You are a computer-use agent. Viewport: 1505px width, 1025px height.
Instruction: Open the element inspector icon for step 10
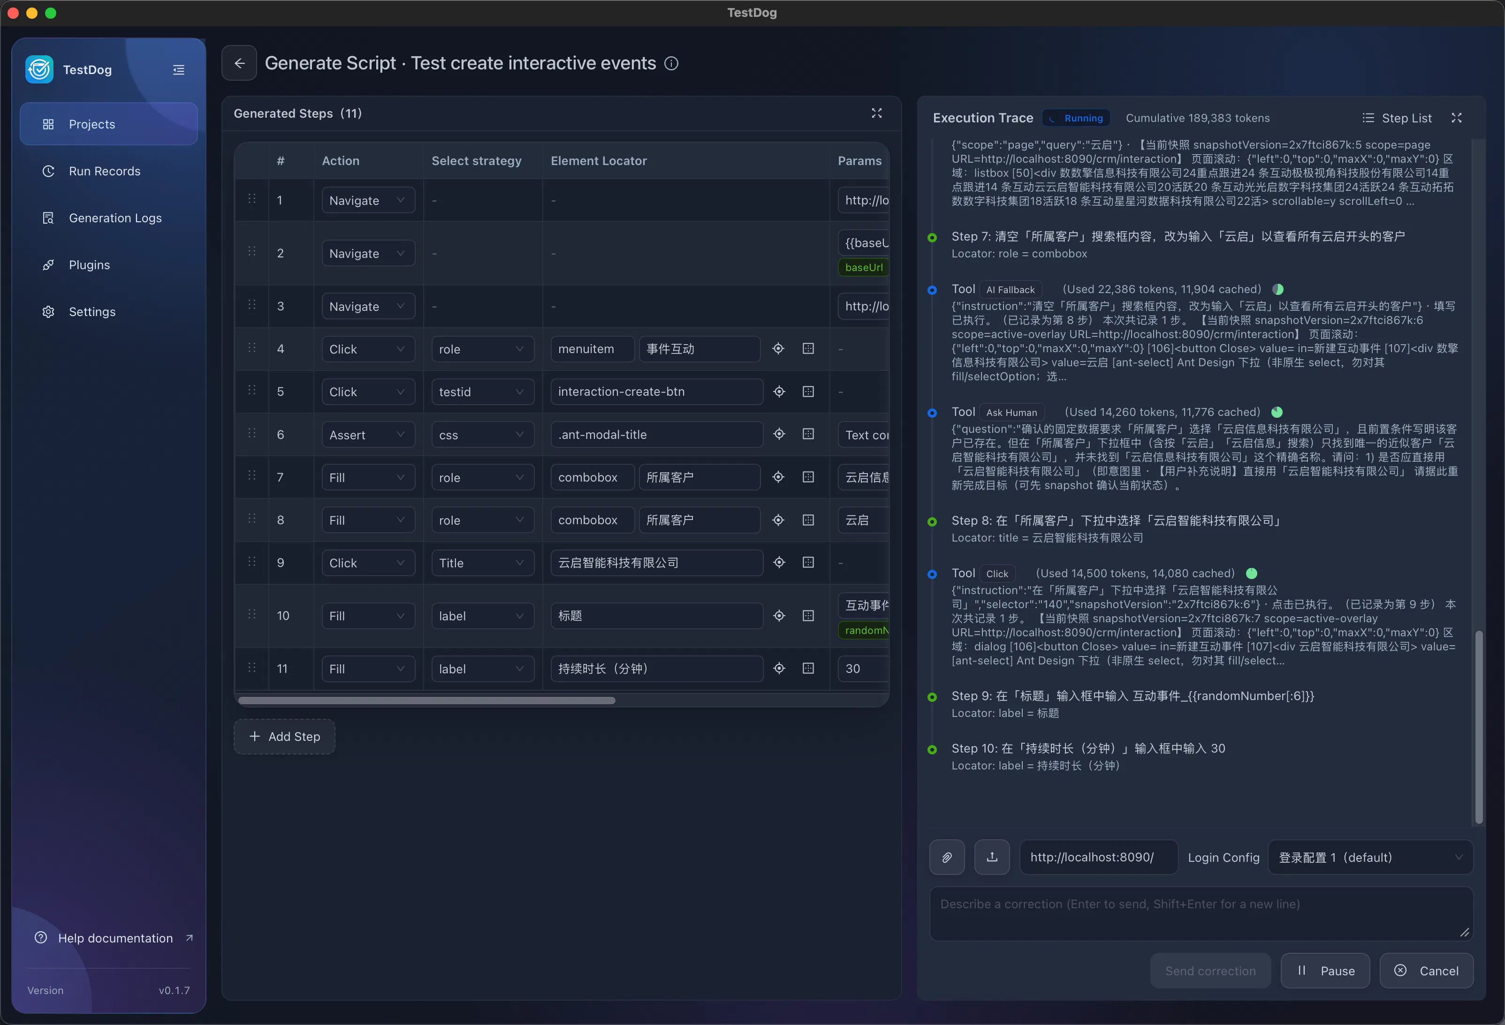coord(808,615)
